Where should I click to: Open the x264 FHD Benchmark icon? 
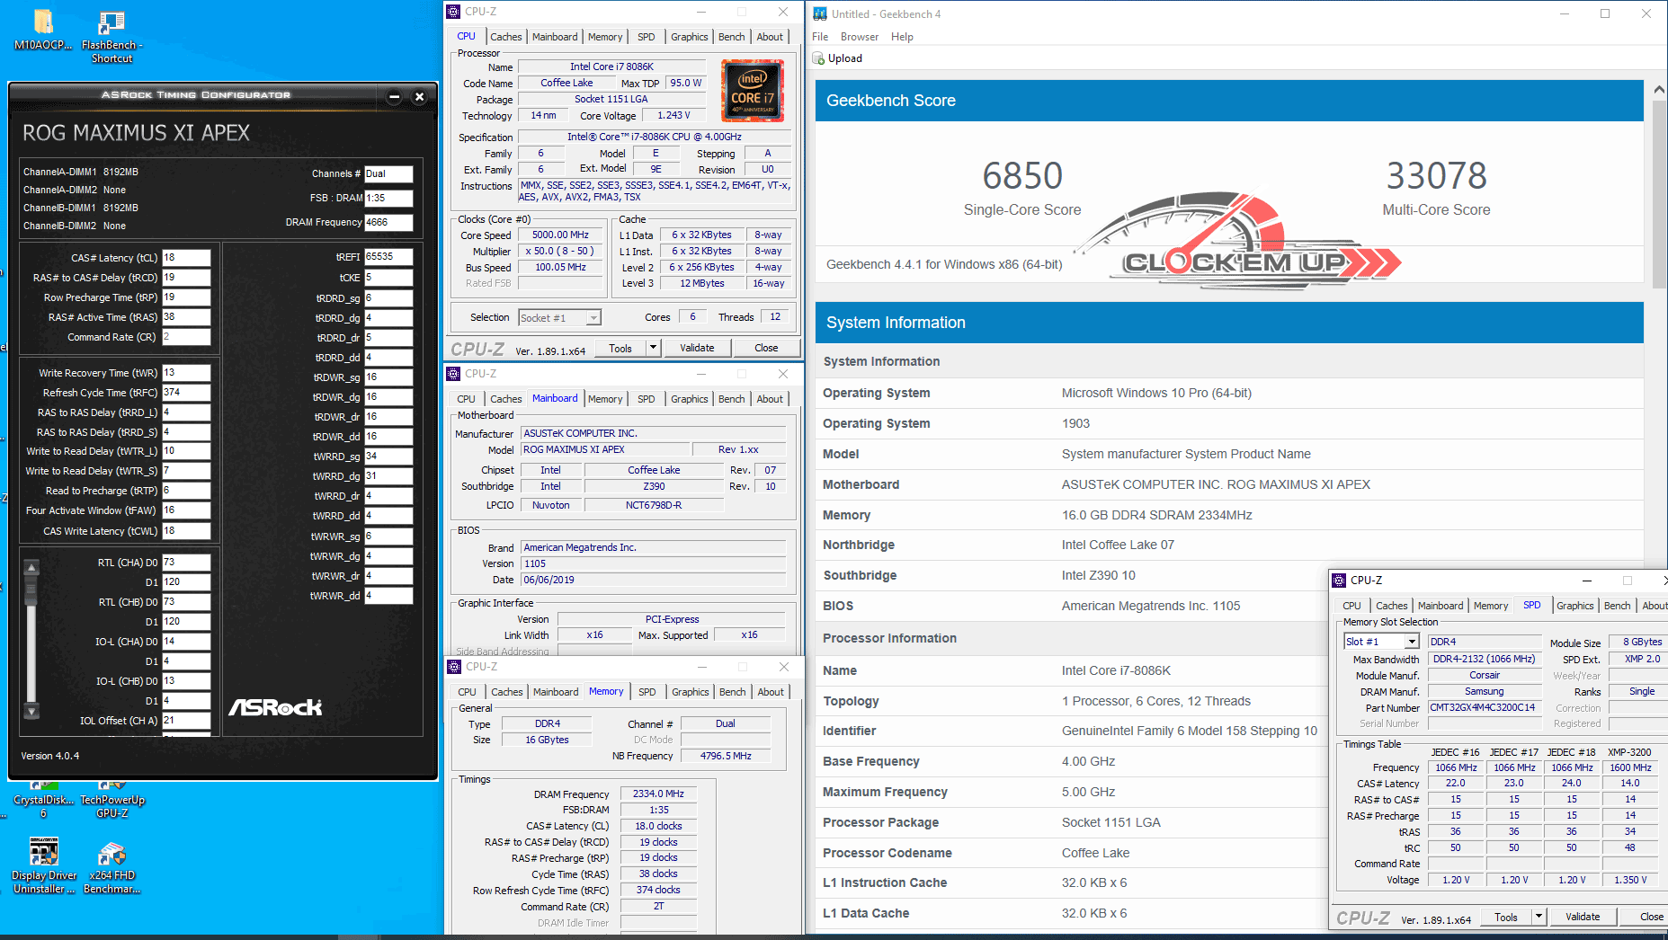tap(111, 852)
